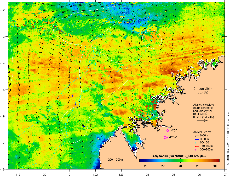Click the '300-600m' depth label

click(206, 149)
